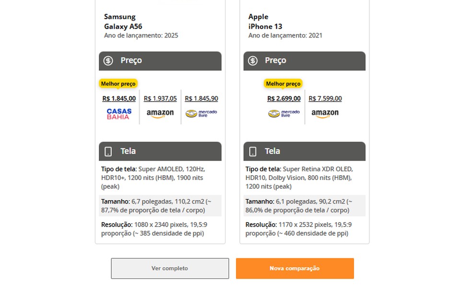472x287 pixels.
Task: Click Ver completo to see full comparison
Action: (x=170, y=268)
